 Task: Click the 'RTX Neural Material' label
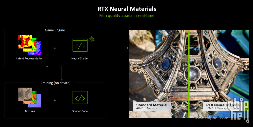(223, 105)
